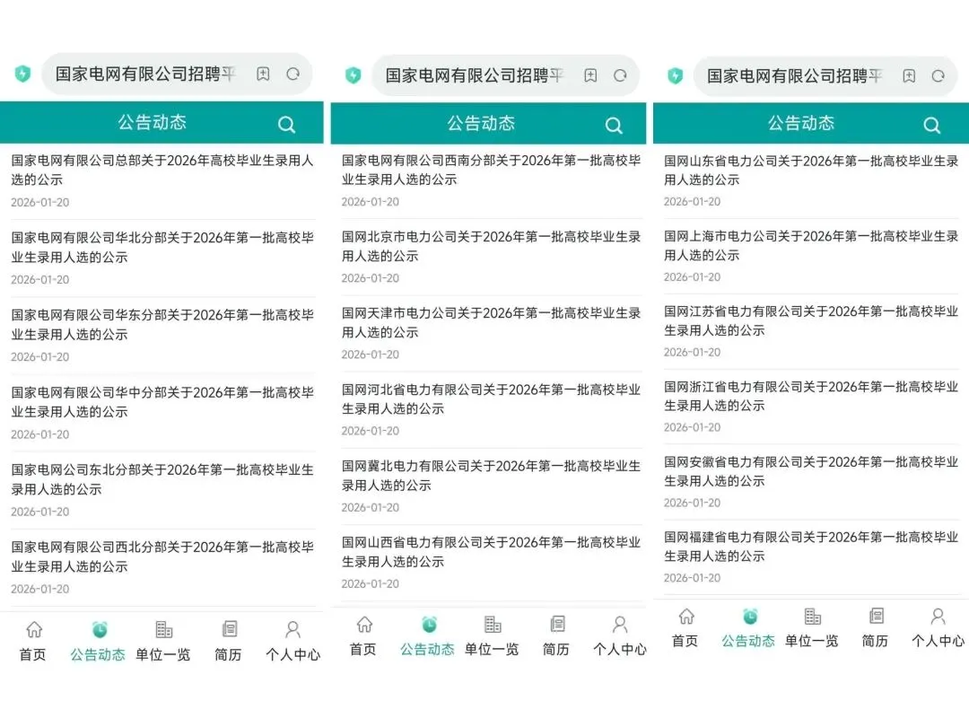This screenshot has width=969, height=727.
Task: Tap the security shield icon in the left phone
Action: pos(22,74)
